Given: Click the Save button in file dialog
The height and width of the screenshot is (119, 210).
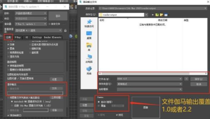Looking at the screenshot, I should pos(199,79).
